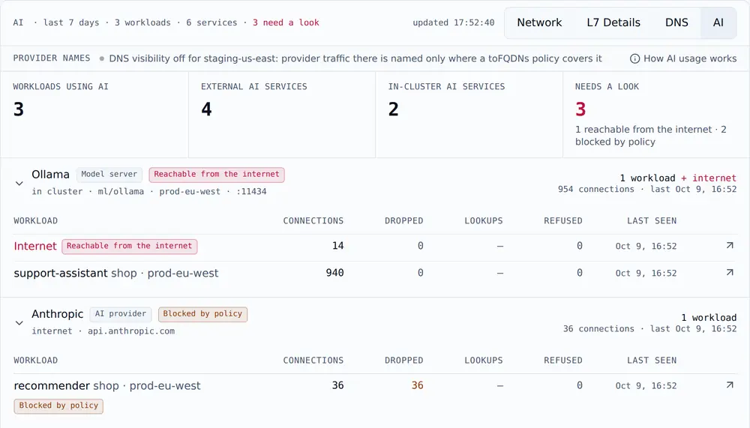Open support-assistant row's arrow link icon
This screenshot has width=750, height=428.
pyautogui.click(x=730, y=273)
